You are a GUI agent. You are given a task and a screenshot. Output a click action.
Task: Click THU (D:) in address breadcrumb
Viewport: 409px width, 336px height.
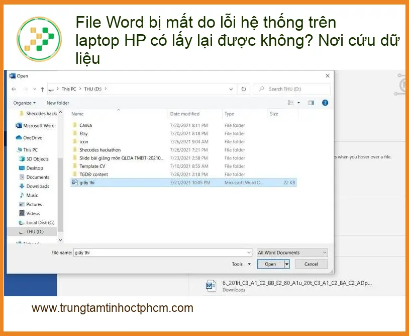point(92,89)
